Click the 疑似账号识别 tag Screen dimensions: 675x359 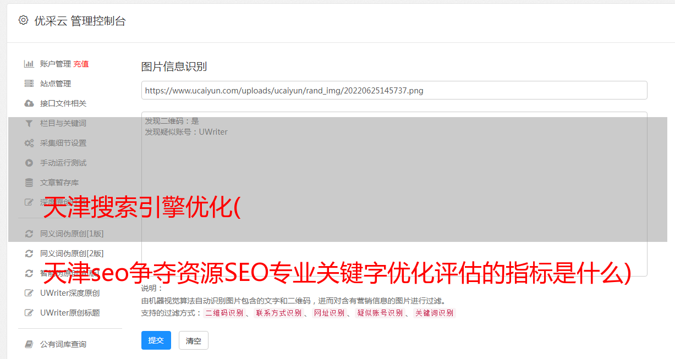pyautogui.click(x=380, y=313)
